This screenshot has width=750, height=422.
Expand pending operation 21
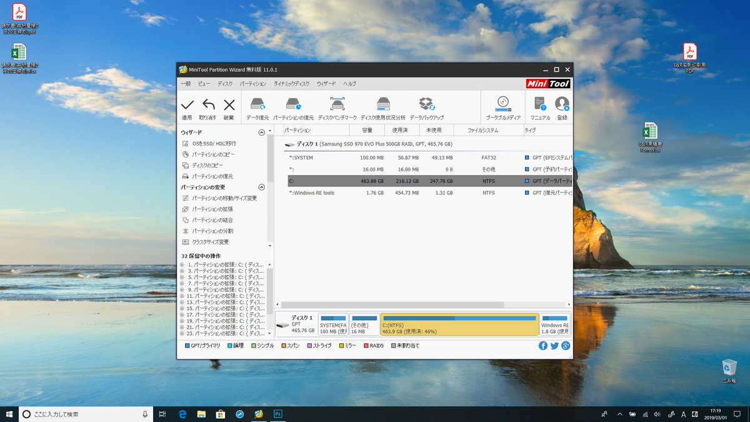(x=182, y=328)
